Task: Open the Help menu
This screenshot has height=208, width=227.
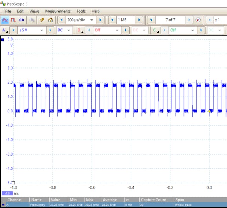Action: (96, 11)
